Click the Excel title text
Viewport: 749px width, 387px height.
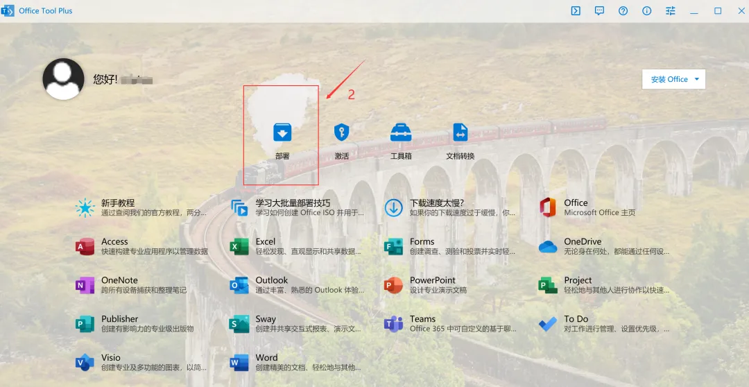point(266,241)
